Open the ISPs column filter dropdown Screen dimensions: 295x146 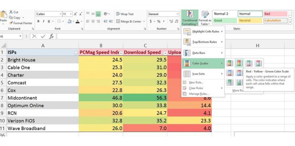point(76,53)
